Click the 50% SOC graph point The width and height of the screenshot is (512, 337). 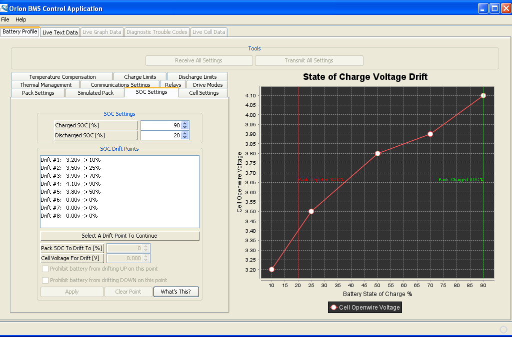pyautogui.click(x=377, y=153)
